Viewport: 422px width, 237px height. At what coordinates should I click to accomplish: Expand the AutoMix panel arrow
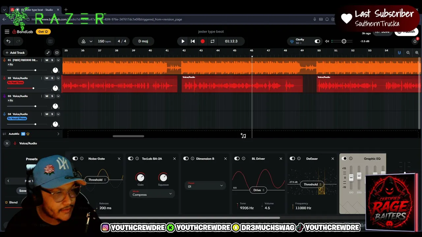(58, 134)
